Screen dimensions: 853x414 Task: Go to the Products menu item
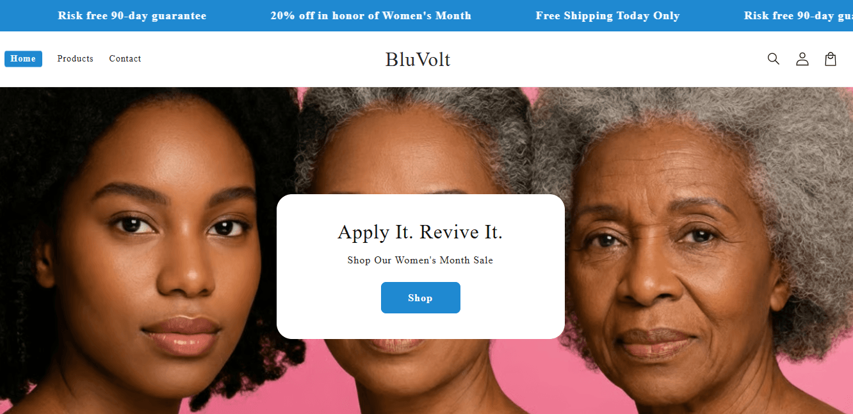(76, 59)
